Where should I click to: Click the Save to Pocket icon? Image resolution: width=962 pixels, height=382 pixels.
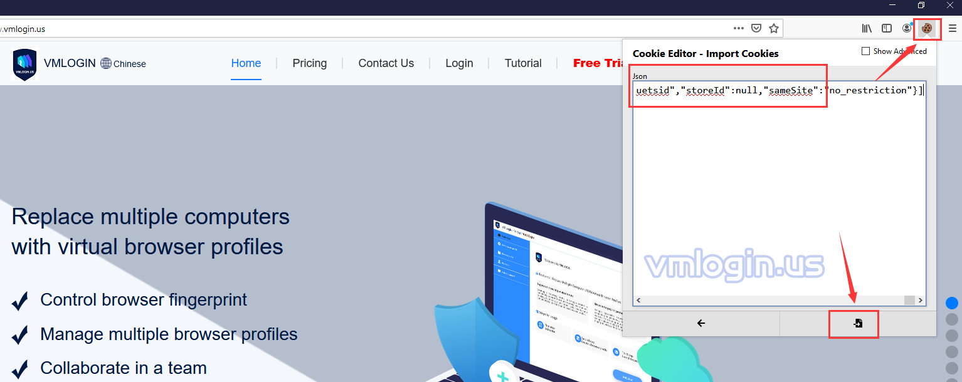coord(756,28)
